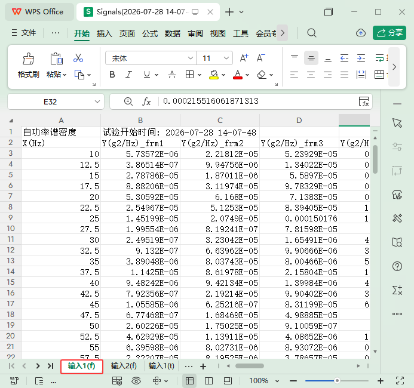This screenshot has width=414, height=388.
Task: Open the 文件 menu
Action: point(24,33)
